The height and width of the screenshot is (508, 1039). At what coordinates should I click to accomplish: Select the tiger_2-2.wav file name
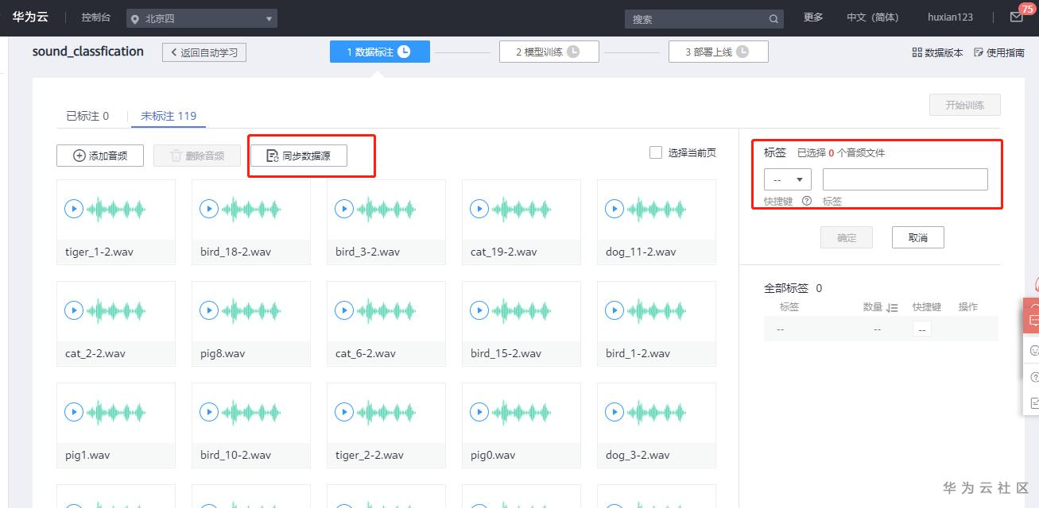(x=370, y=455)
